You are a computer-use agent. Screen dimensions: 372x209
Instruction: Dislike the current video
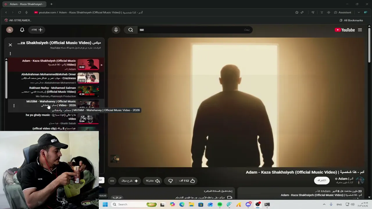tap(171, 181)
